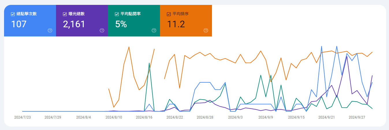This screenshot has height=130, width=389.
Task: Click the 2024/9/21 axis date label
Action: click(327, 117)
